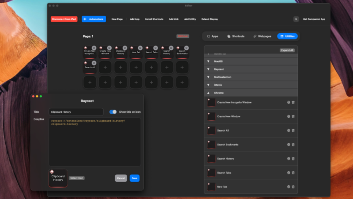Click the round icon beside trash for Create New Window
This screenshot has height=199, width=353.
point(289,116)
